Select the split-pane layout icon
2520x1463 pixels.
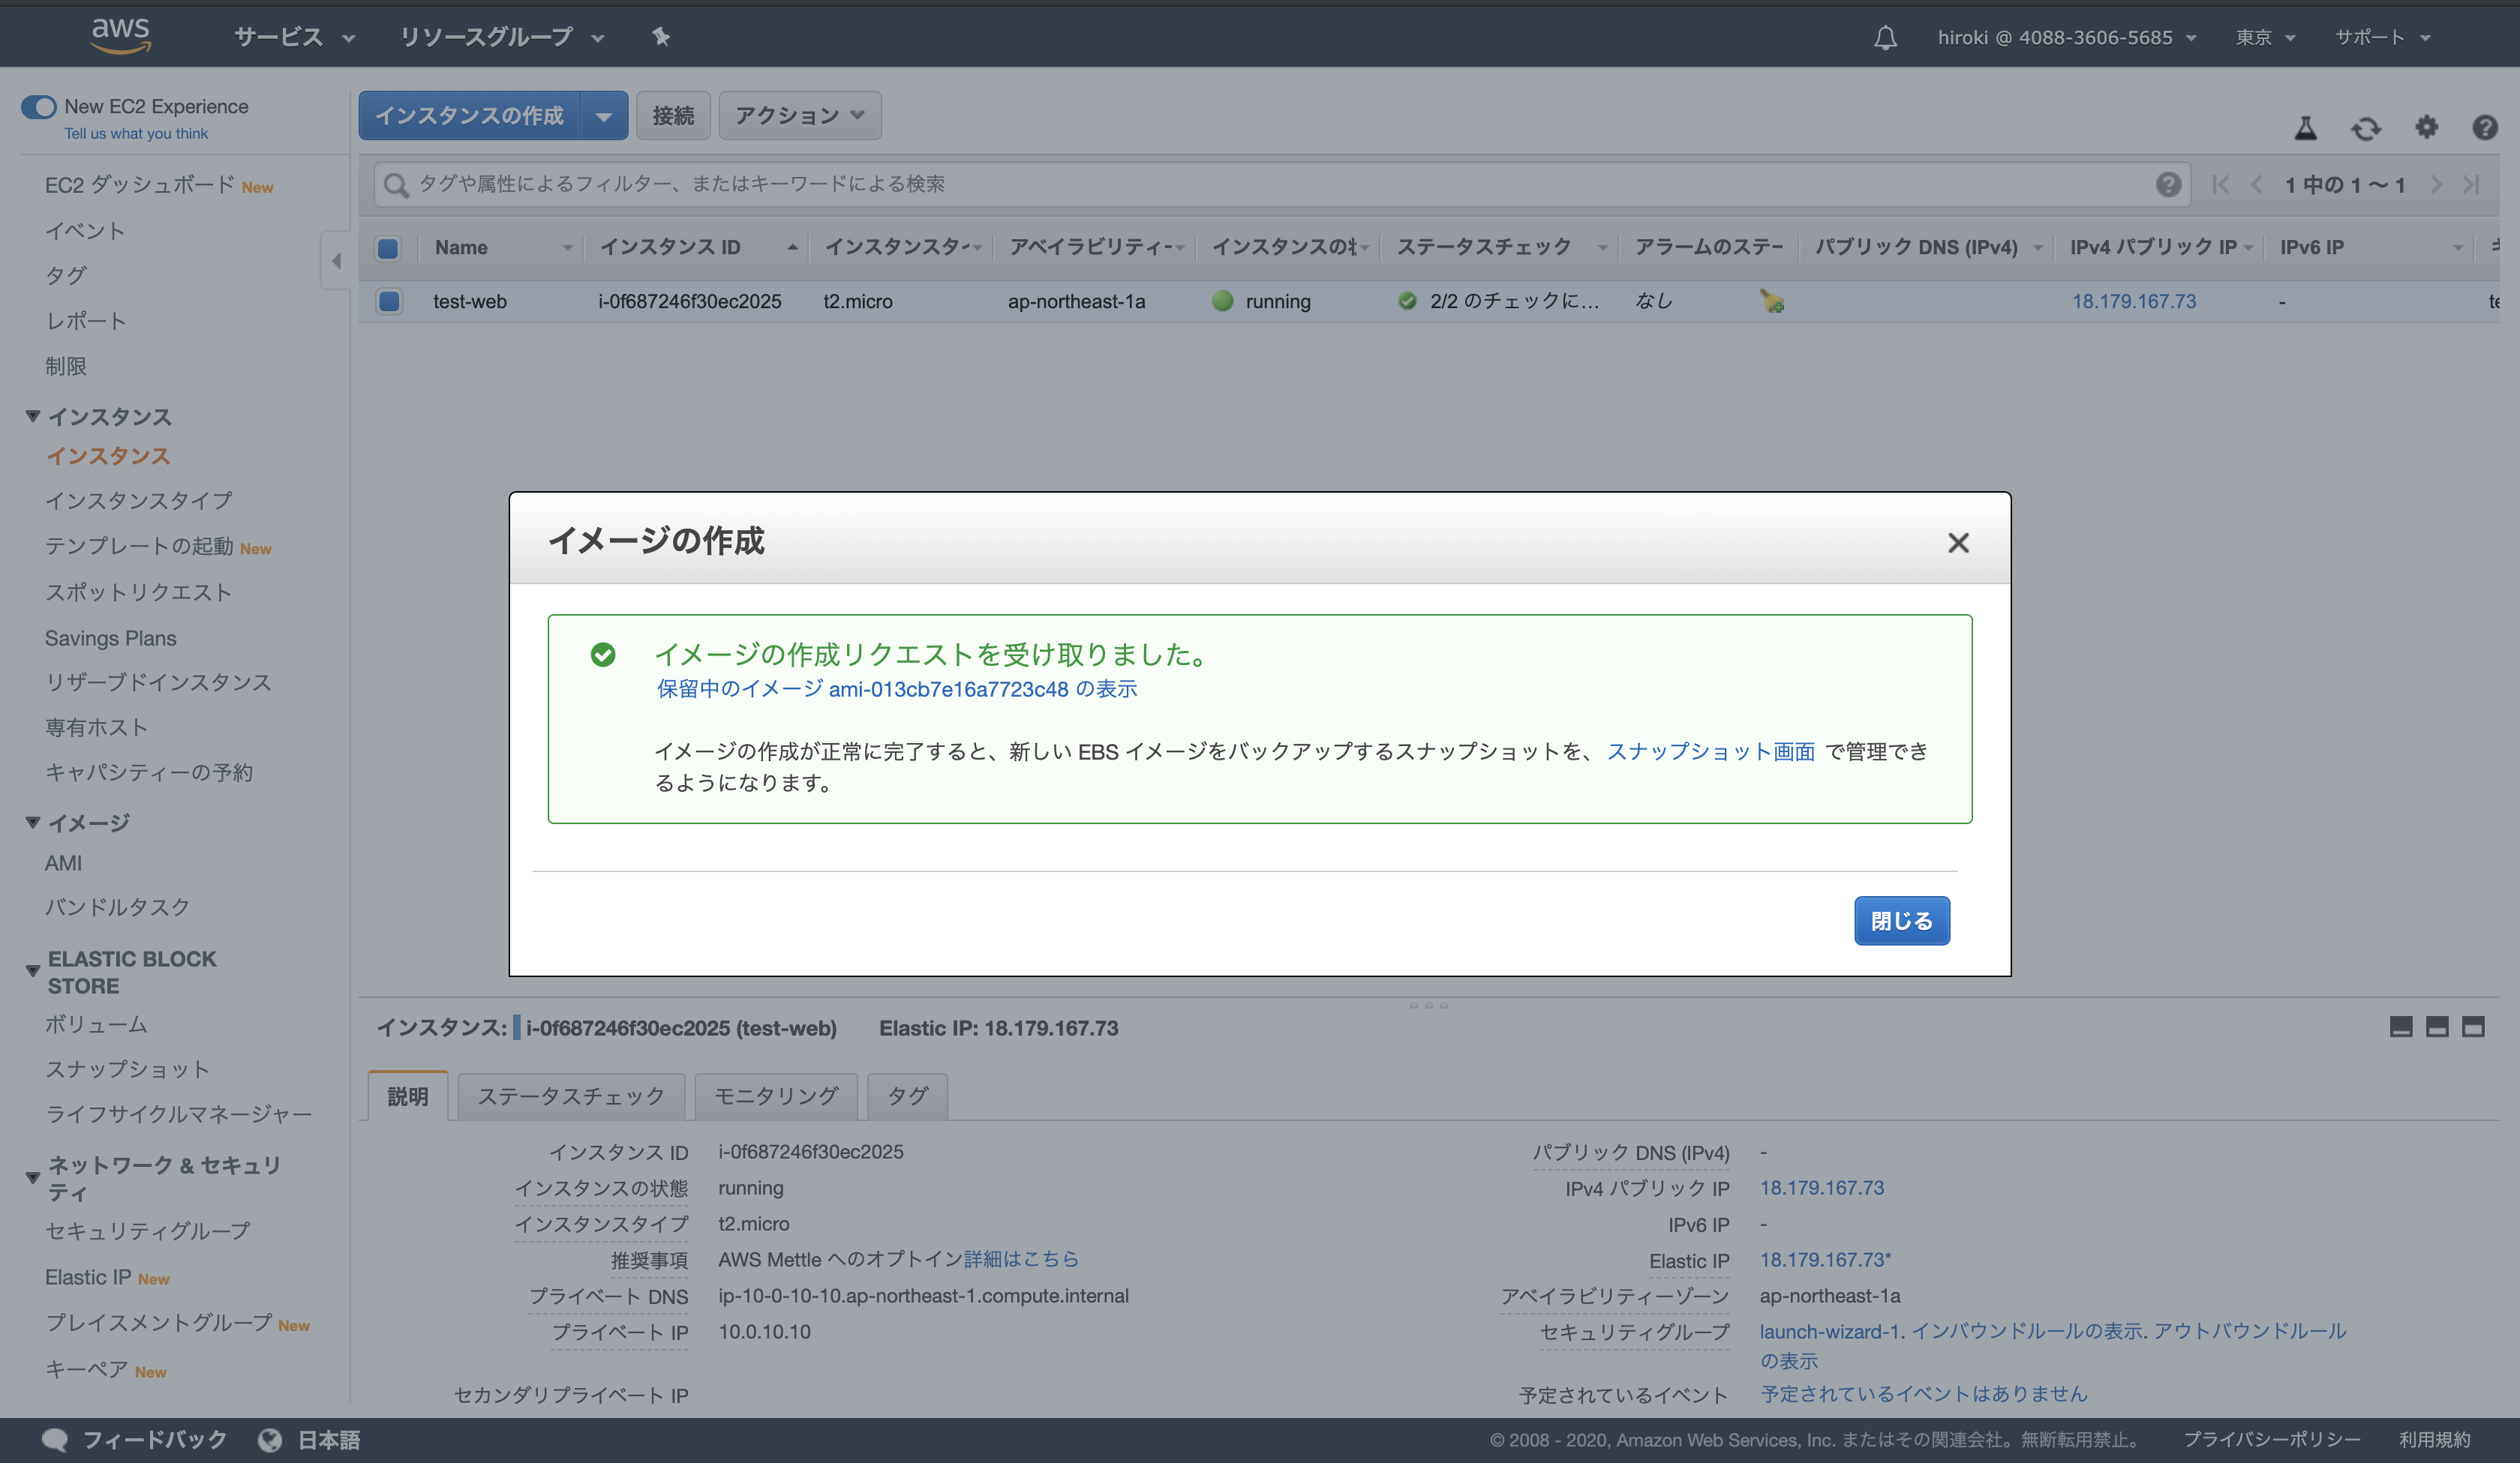pyautogui.click(x=2437, y=1027)
